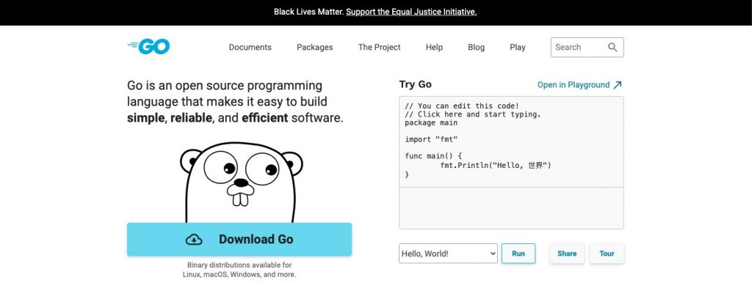Open the Documents menu item
This screenshot has height=291, width=752.
[250, 47]
